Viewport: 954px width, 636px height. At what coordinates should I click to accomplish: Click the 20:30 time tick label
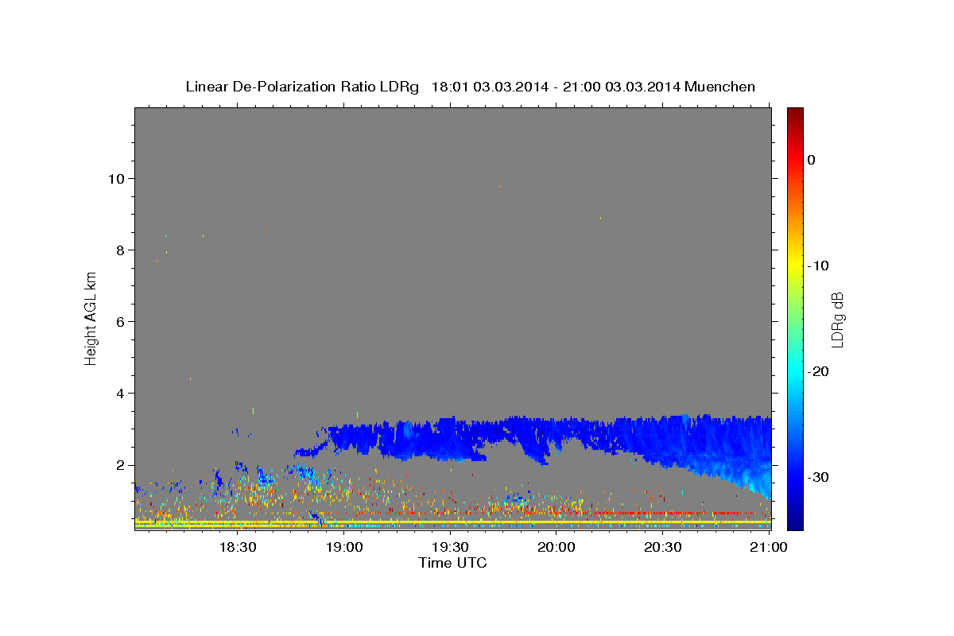(662, 547)
